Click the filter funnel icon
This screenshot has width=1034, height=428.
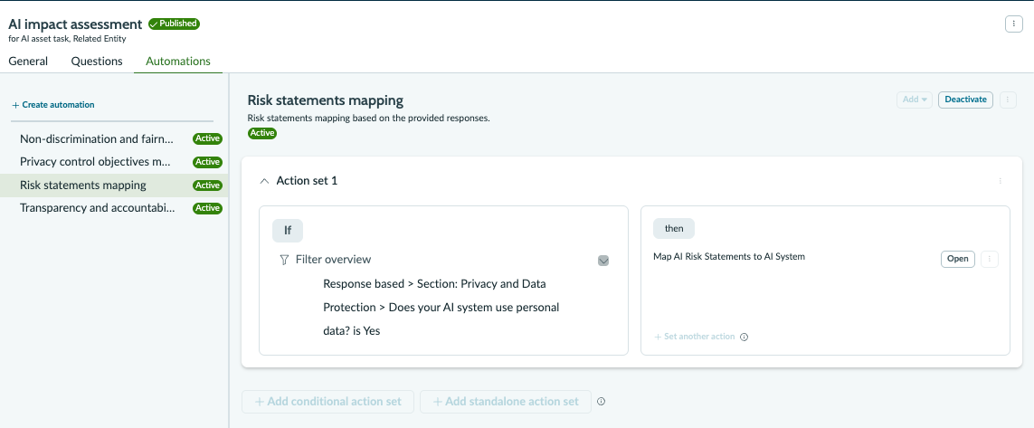pyautogui.click(x=284, y=260)
